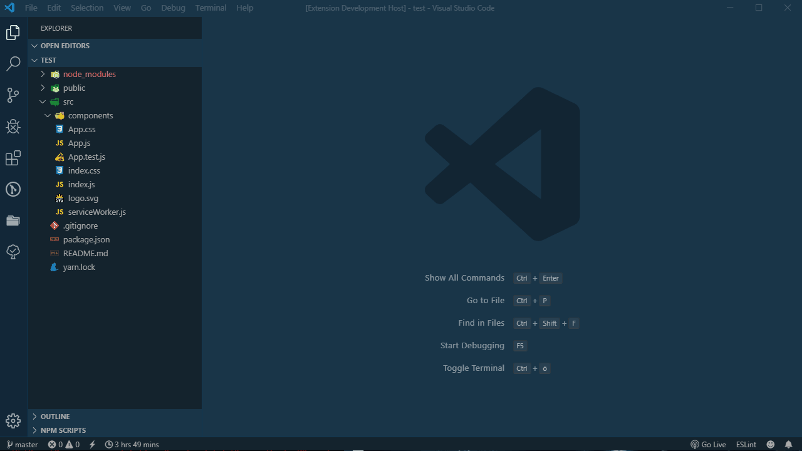Open the Terminal menu
The image size is (802, 451).
pyautogui.click(x=211, y=8)
